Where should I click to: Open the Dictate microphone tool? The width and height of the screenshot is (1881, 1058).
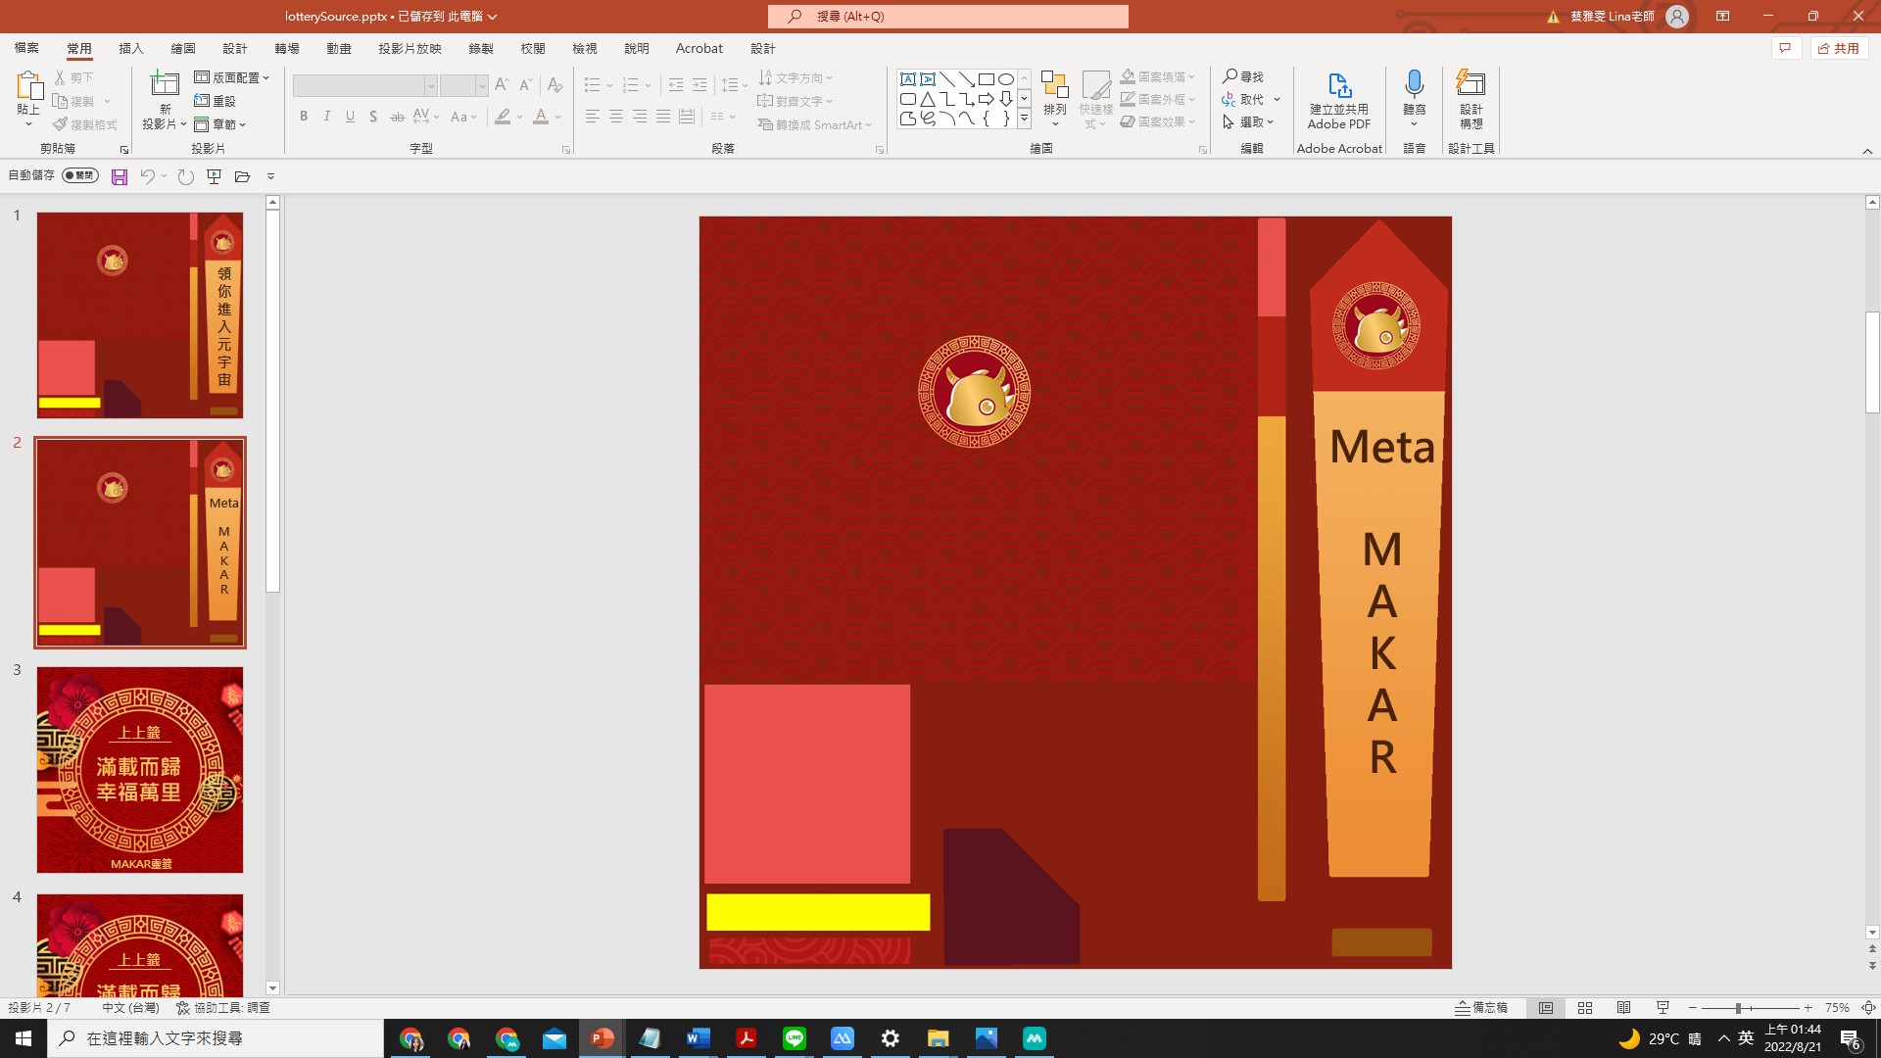(1414, 86)
